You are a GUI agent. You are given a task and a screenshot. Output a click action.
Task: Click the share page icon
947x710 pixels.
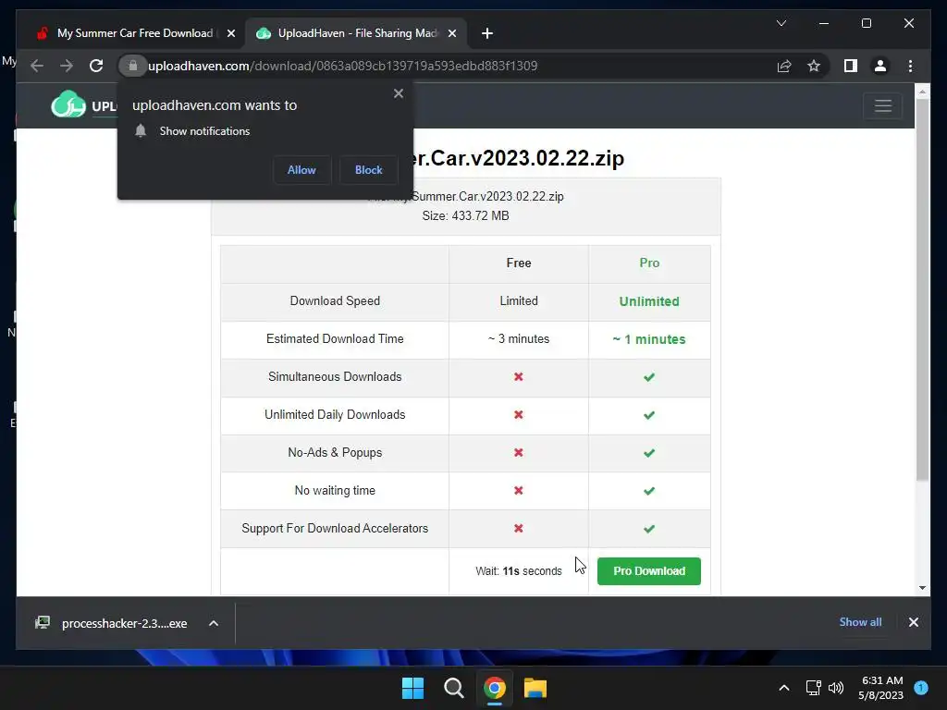(x=784, y=66)
